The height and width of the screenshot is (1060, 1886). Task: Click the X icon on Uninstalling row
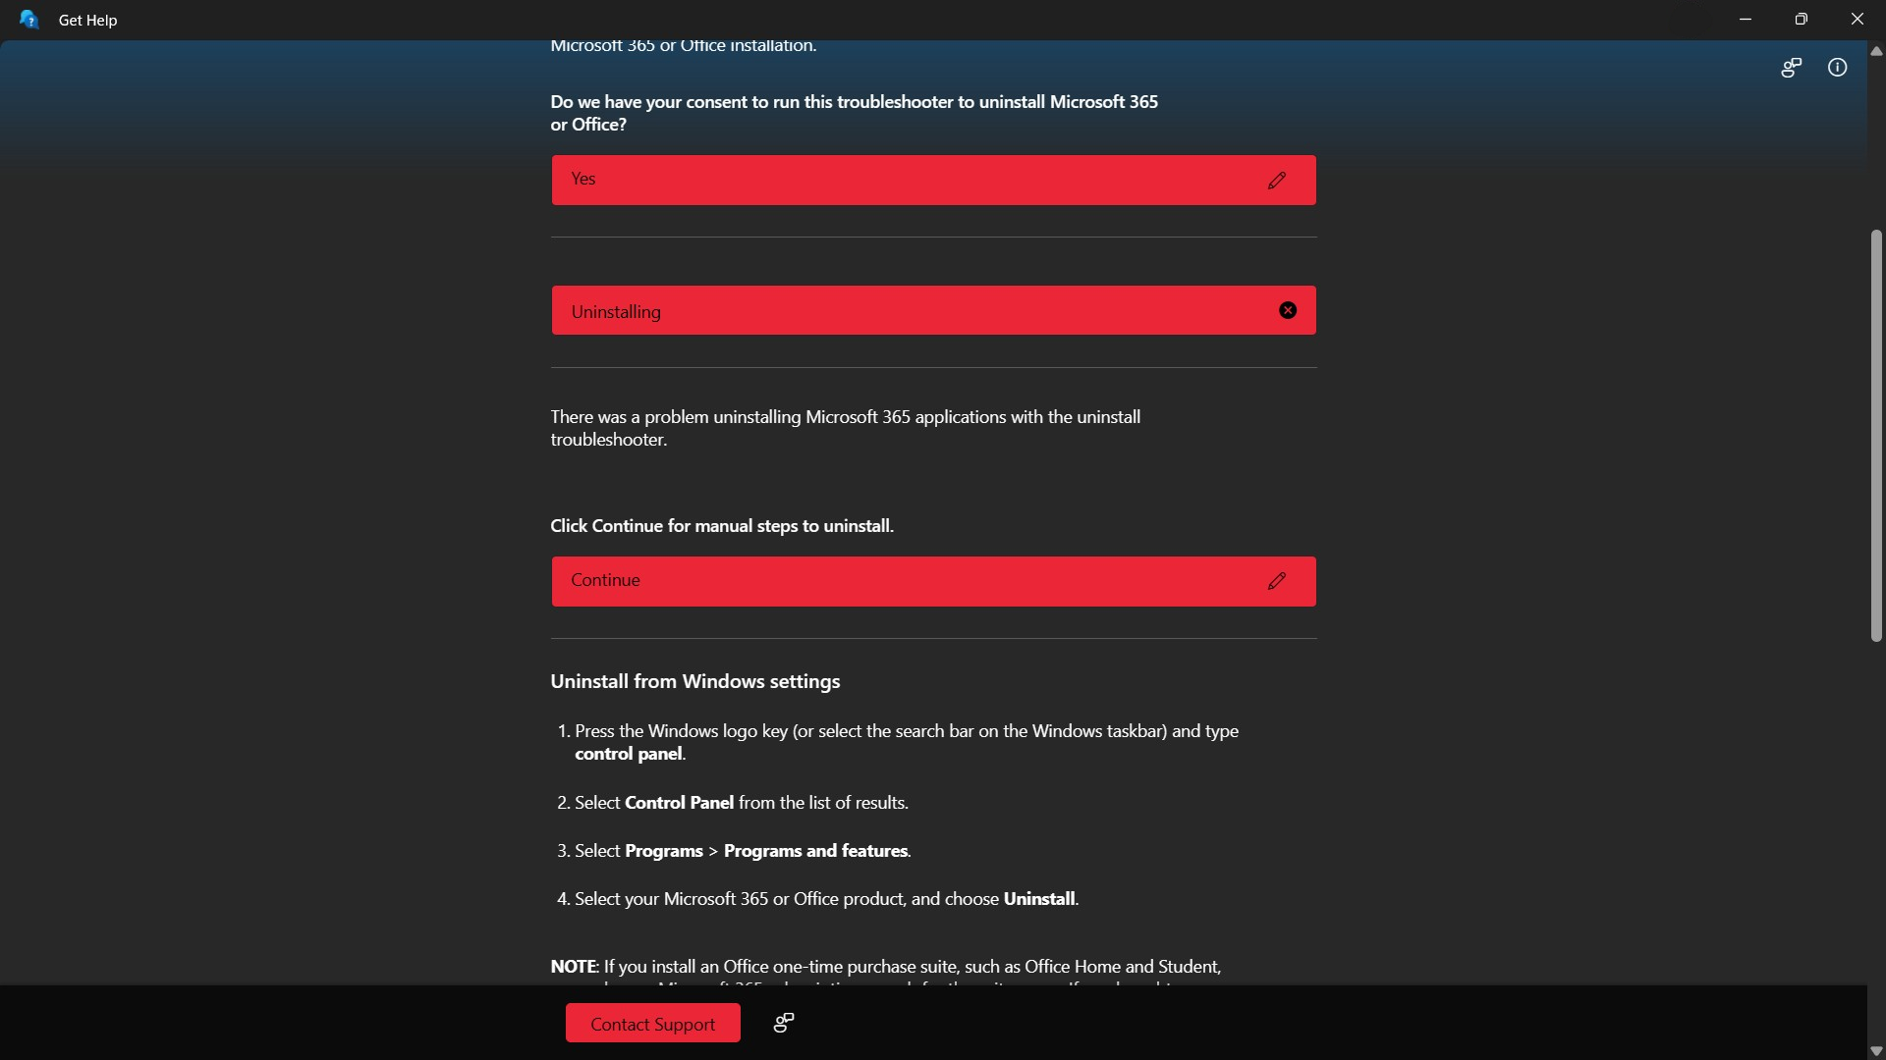[1288, 310]
